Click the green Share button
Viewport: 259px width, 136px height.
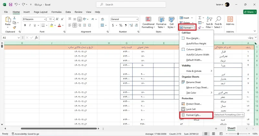point(250,12)
